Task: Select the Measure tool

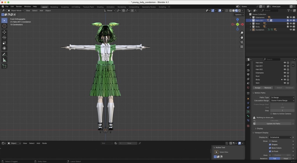Action: click(x=4, y=60)
